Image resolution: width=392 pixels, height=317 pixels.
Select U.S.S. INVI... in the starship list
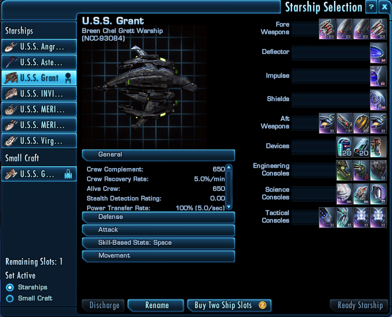pyautogui.click(x=39, y=94)
